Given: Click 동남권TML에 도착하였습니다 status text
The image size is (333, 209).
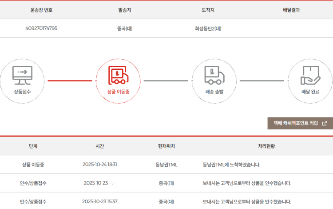Looking at the screenshot, I should (231, 165).
